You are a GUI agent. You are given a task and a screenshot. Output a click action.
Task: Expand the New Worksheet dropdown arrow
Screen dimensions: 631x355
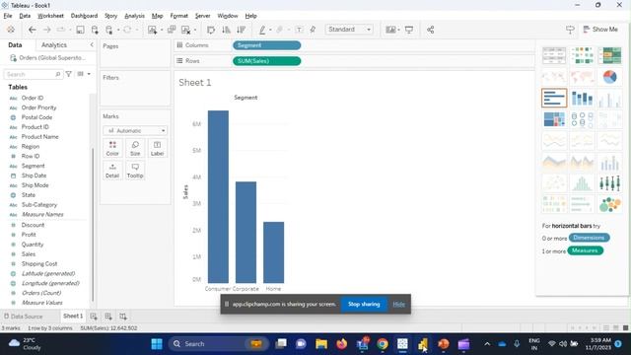[162, 30]
